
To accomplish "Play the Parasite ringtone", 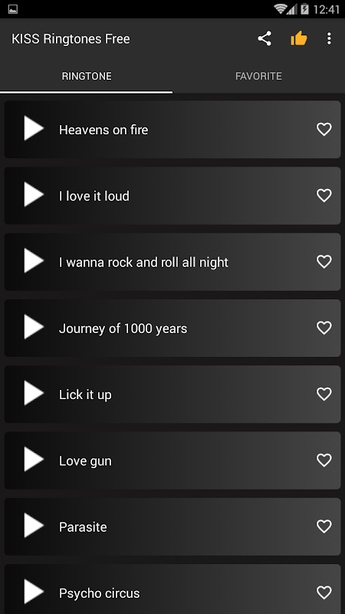I will pyautogui.click(x=34, y=525).
